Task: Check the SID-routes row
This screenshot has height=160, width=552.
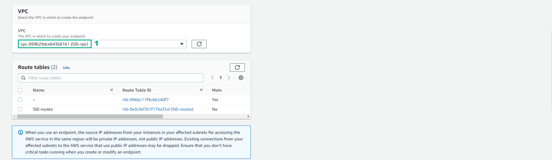Action: point(20,109)
